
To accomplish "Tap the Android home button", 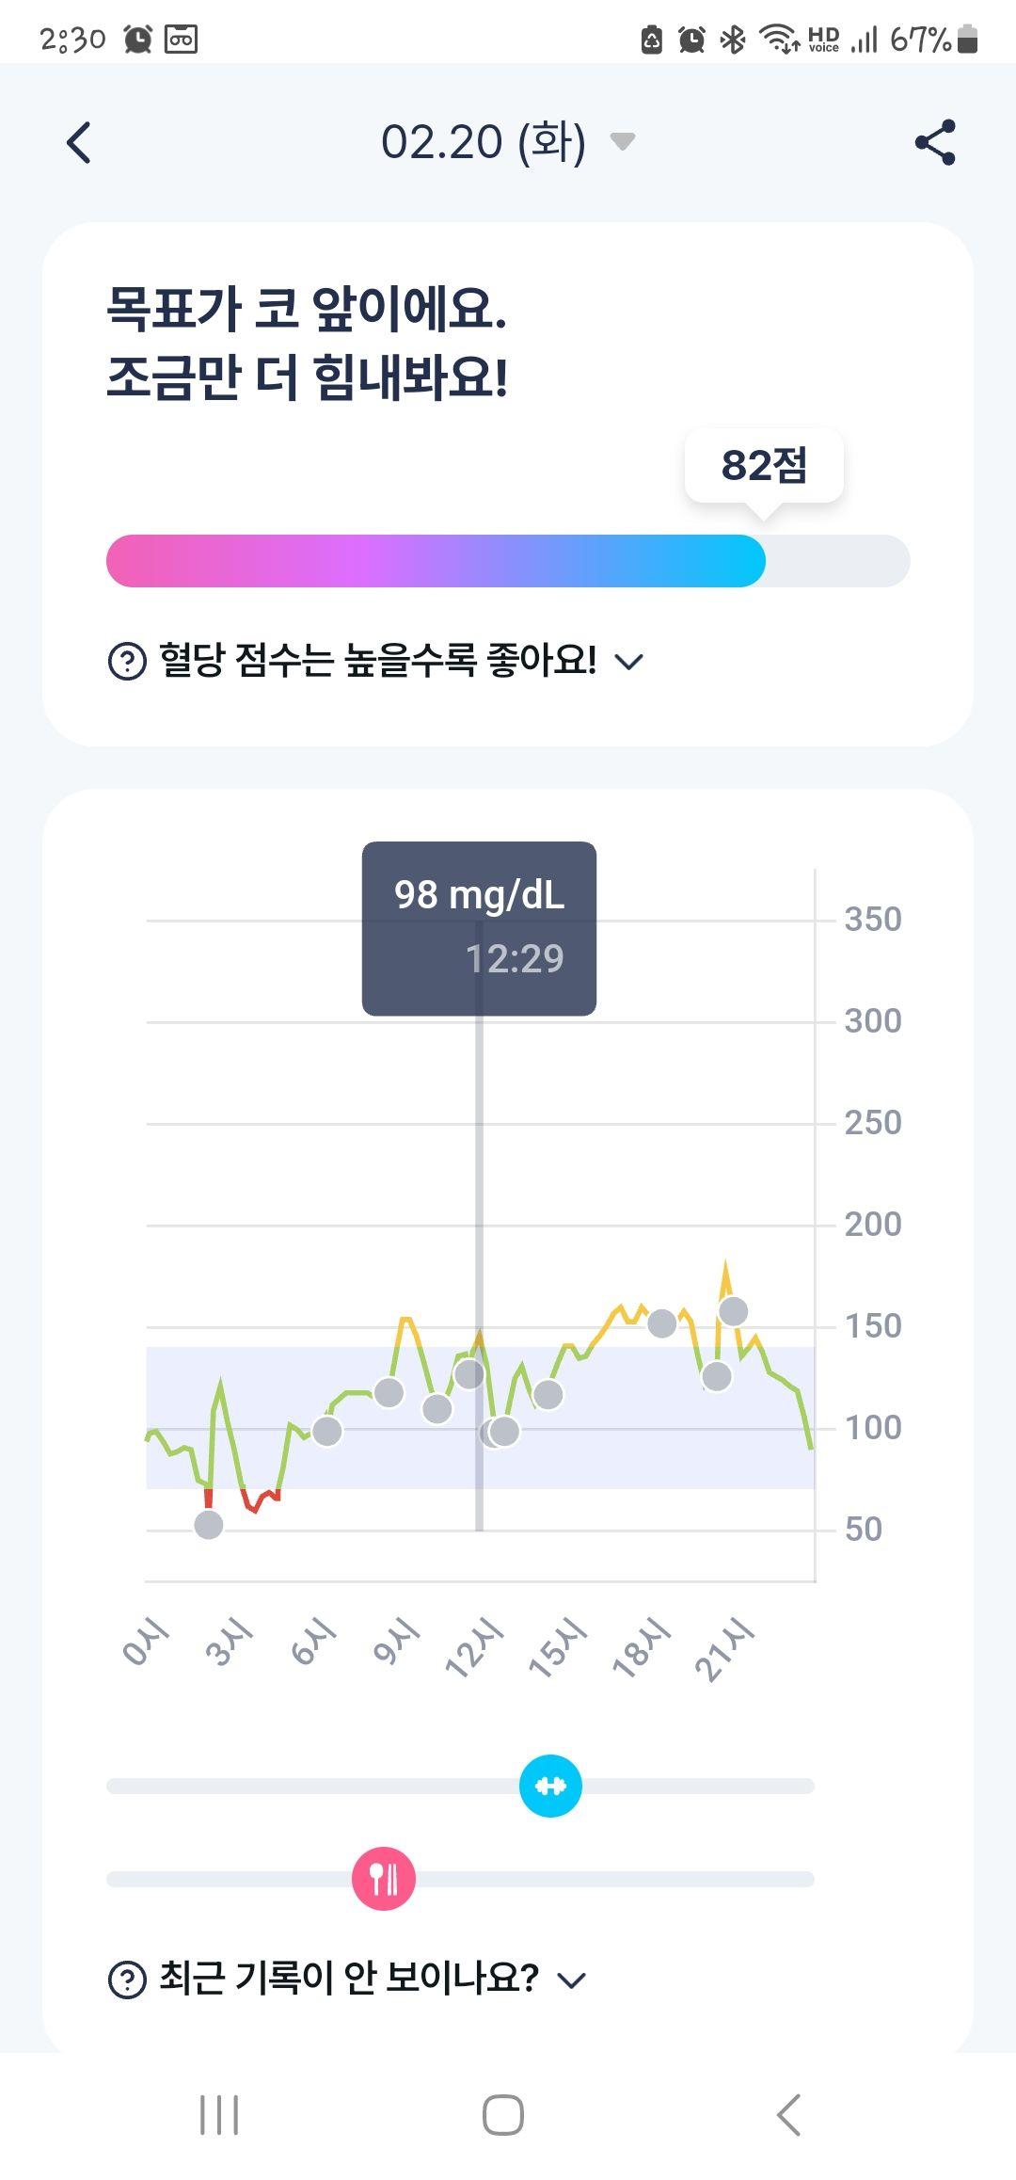I will pyautogui.click(x=503, y=2115).
